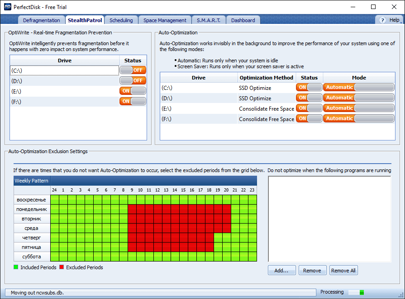The image size is (405, 299).
Task: Toggle OptiWrite status for drive C:\
Action: (133, 70)
